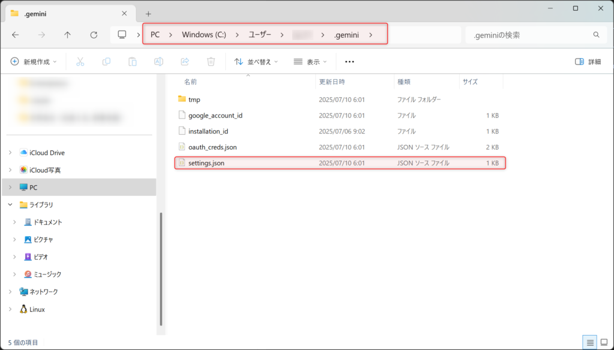Open a new tab with the plus button
This screenshot has width=614, height=350.
point(146,13)
